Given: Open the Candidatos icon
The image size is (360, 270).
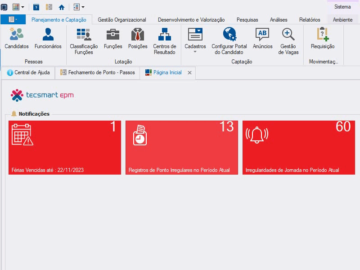Looking at the screenshot, I should click(17, 38).
